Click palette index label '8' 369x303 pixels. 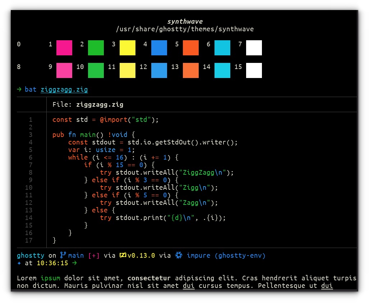pyautogui.click(x=19, y=67)
